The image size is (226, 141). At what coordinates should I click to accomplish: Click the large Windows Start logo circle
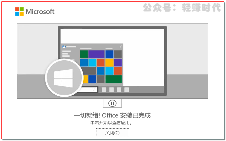point(64,78)
